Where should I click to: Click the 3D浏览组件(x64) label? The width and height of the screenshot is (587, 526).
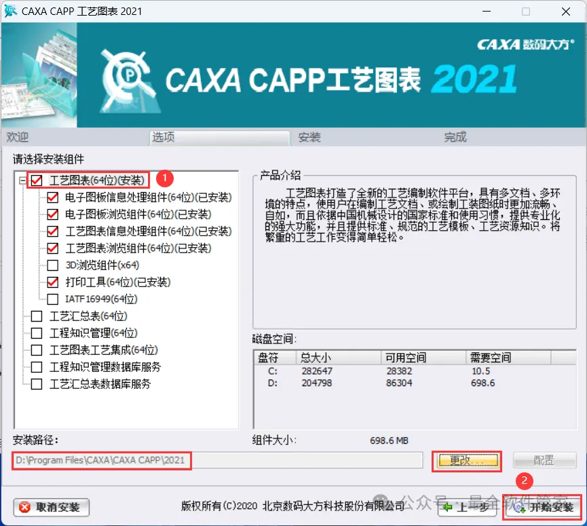tap(102, 265)
